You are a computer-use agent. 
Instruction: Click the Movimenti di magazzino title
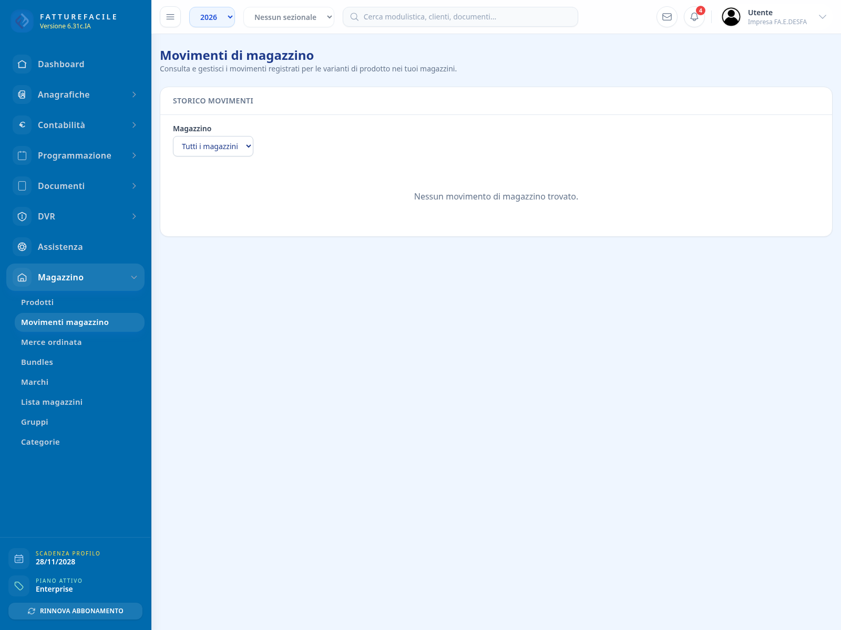click(237, 55)
